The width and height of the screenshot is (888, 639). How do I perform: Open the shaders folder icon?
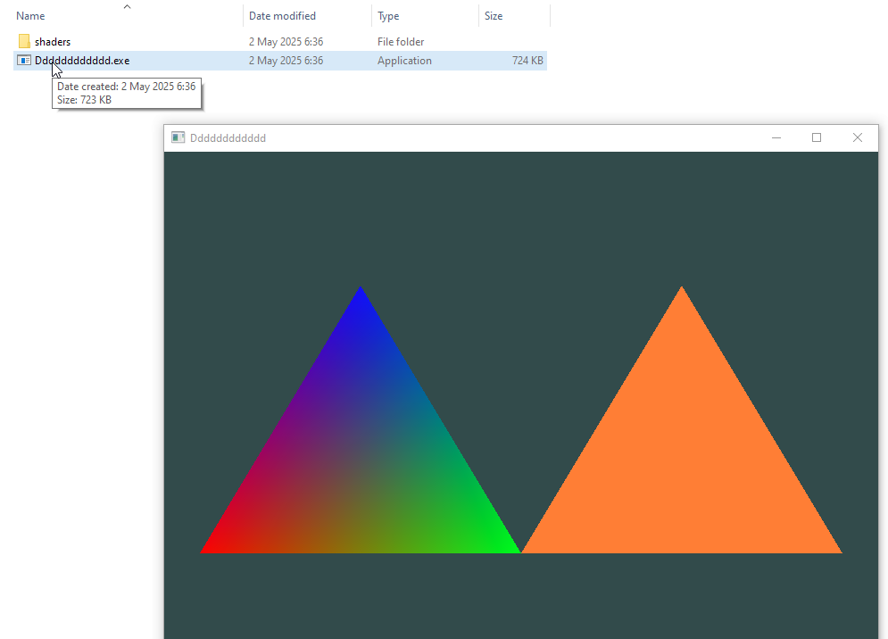[24, 41]
